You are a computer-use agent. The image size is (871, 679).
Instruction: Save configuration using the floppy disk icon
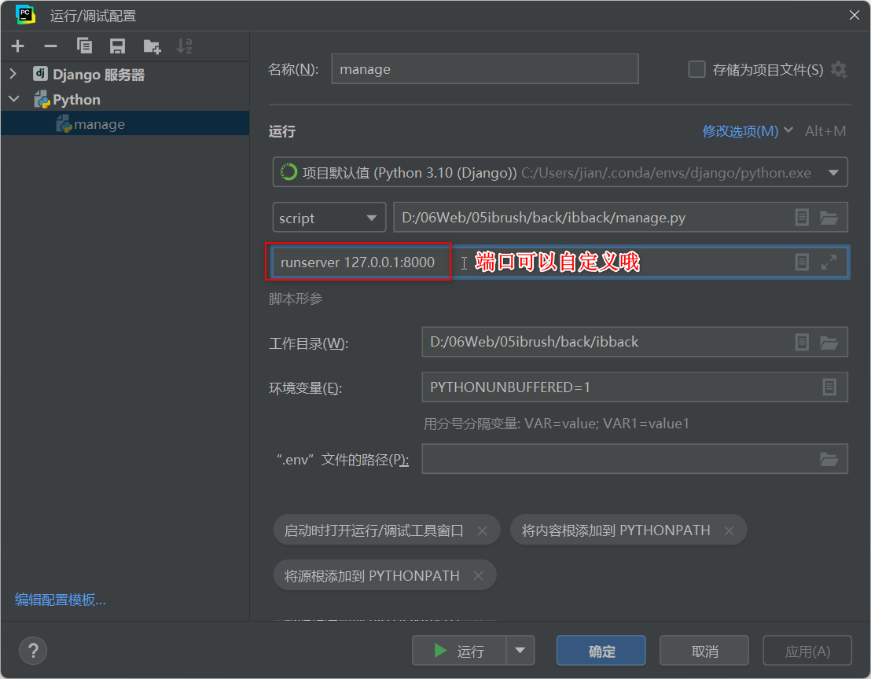(x=117, y=46)
